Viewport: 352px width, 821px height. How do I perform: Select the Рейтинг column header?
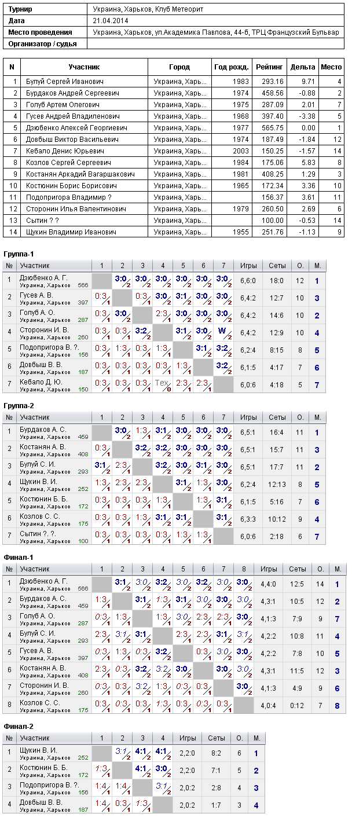pos(272,67)
